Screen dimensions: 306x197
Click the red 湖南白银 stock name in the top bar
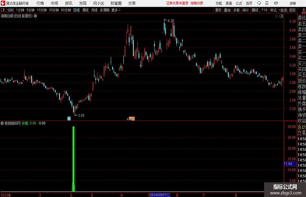197,3
